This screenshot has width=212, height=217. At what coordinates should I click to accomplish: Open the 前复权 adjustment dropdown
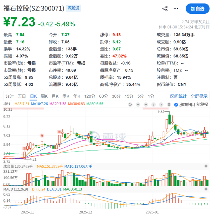pos(202,104)
